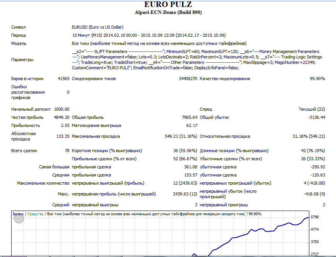Click the 'Общий убыток' label
Screen dimensions: 336x257
(x=214, y=117)
